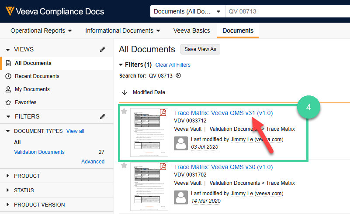Screen dimensions: 350x214
Task: Click the user avatar for v30 document
Action: click(181, 197)
